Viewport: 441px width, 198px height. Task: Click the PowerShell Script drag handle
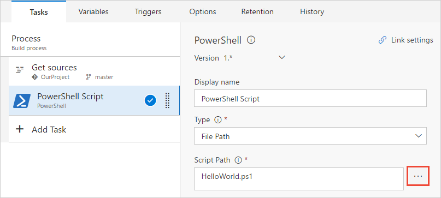click(x=167, y=100)
